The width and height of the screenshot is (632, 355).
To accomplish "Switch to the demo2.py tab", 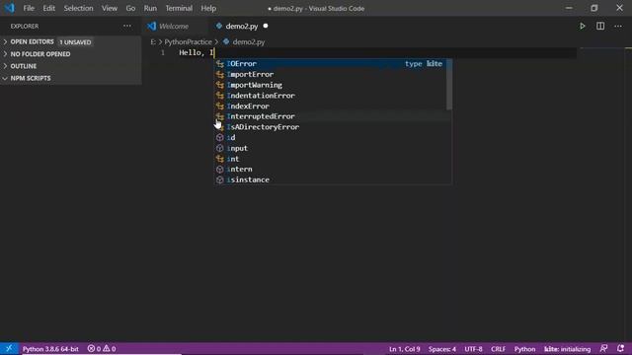I will (241, 27).
